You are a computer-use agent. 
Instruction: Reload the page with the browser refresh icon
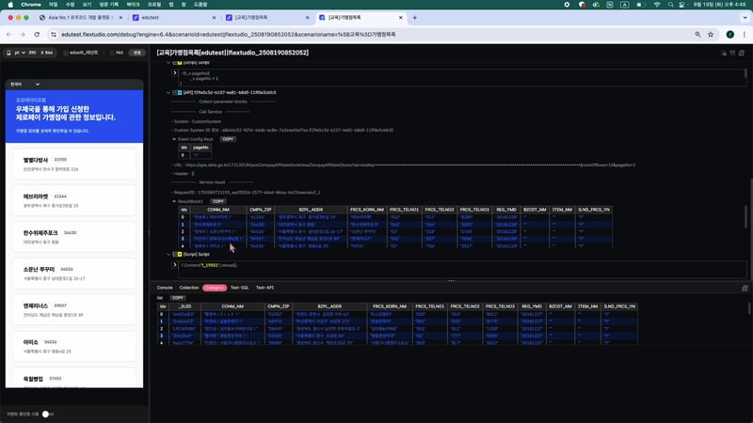pyautogui.click(x=39, y=34)
